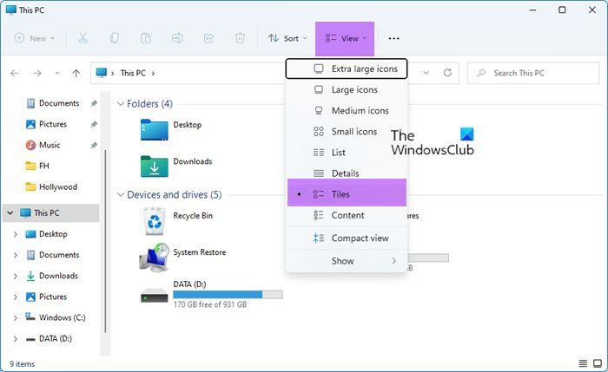Open address bar history dropdown
Screen dimensions: 608x372
point(426,73)
